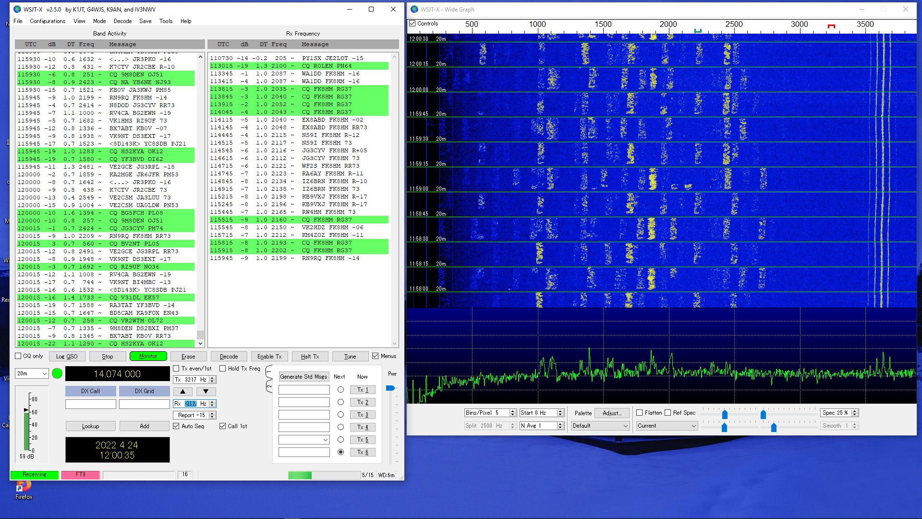Adjust the Bins/Pixel stepper
Viewport: 922px width, 519px height.
point(512,413)
